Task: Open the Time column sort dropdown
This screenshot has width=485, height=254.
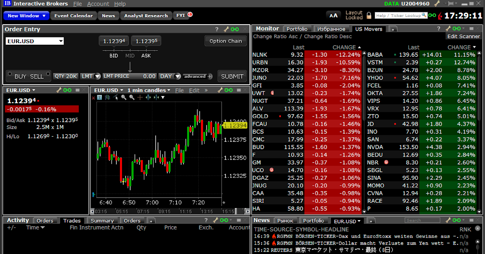Action: point(42,228)
